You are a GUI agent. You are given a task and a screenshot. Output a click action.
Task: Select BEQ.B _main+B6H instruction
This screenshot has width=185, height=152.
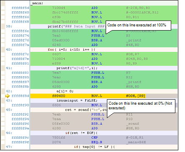104,142
